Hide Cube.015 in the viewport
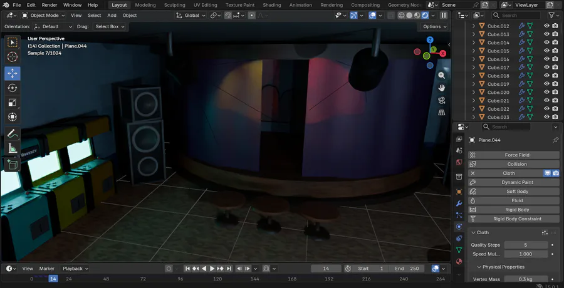Viewport: 564px width, 288px height. [x=546, y=51]
